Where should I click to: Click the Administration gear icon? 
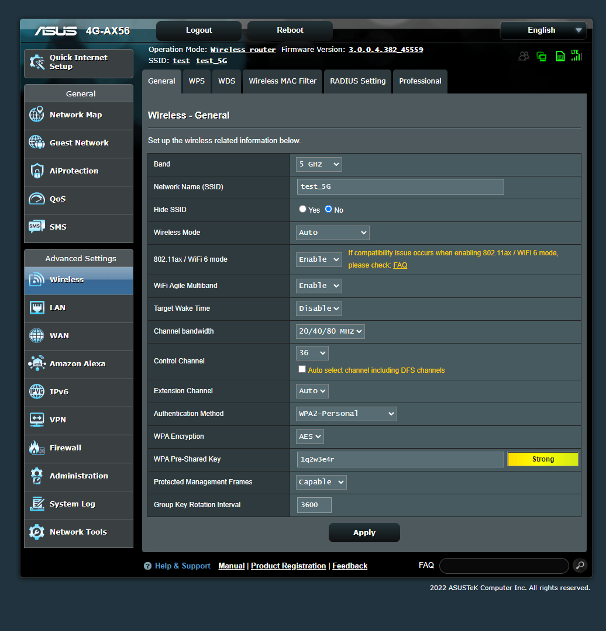tap(37, 476)
